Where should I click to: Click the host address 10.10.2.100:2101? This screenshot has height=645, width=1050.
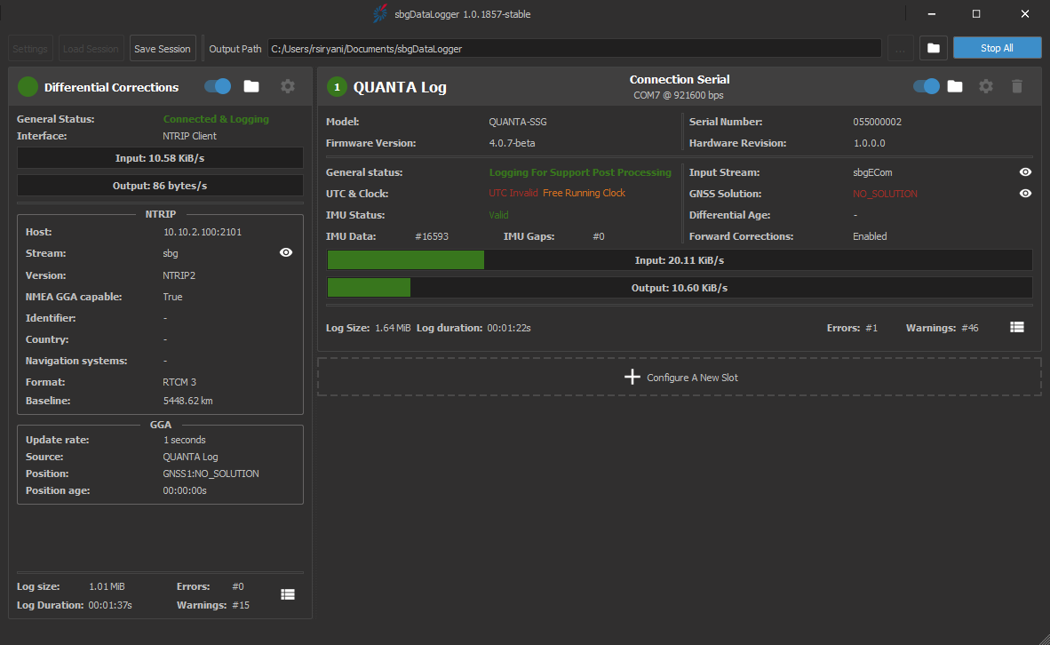(203, 232)
